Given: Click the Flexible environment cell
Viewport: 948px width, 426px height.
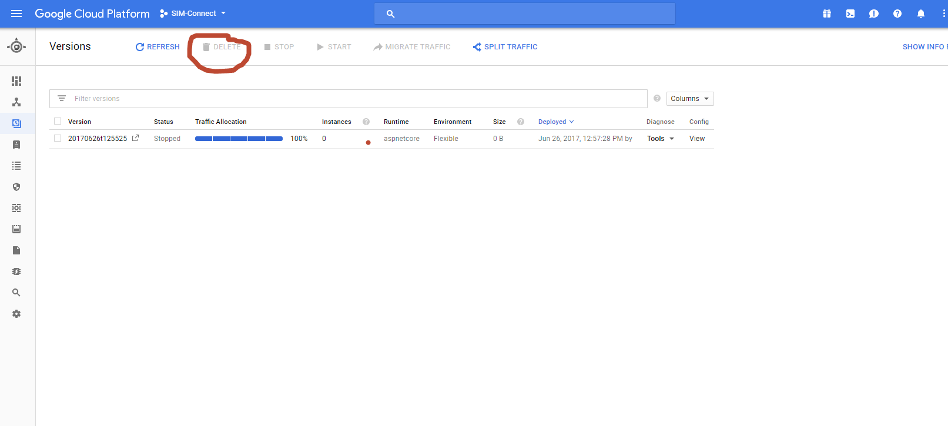Looking at the screenshot, I should (446, 139).
